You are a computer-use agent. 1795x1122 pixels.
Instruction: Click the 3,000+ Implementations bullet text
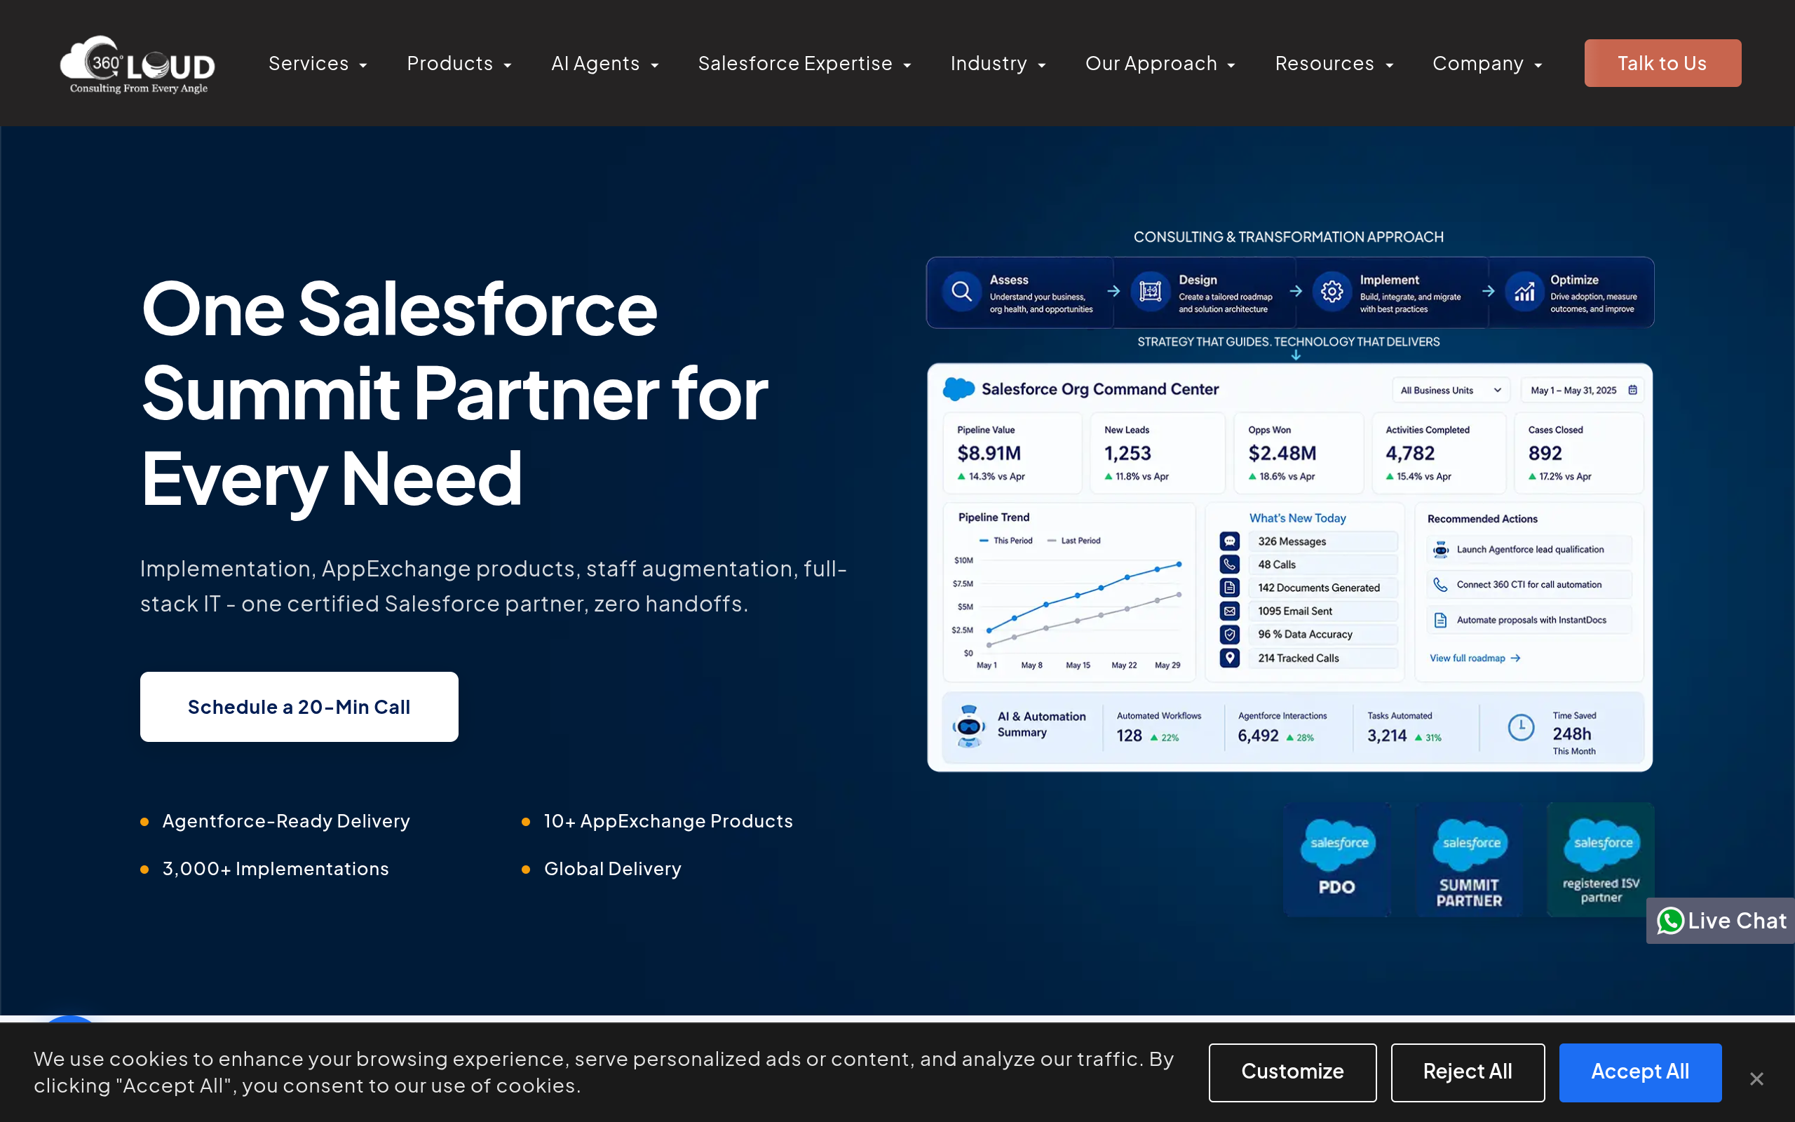point(275,869)
